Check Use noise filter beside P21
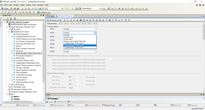 coord(84,77)
